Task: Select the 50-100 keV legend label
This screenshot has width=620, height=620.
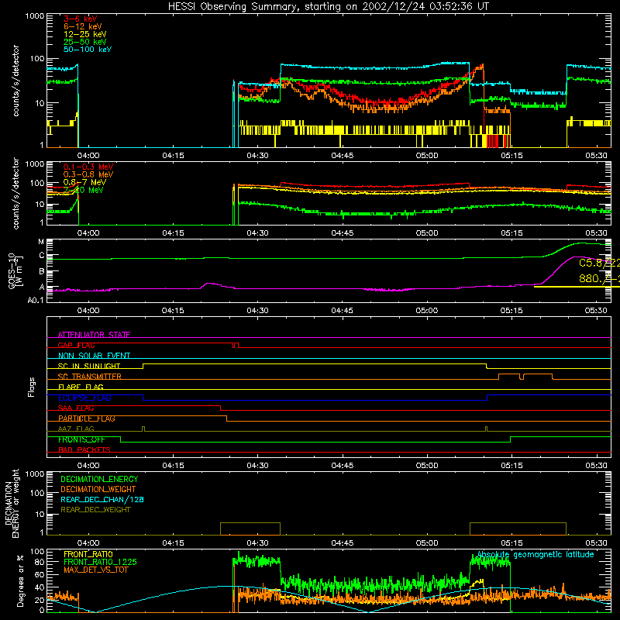Action: click(87, 50)
